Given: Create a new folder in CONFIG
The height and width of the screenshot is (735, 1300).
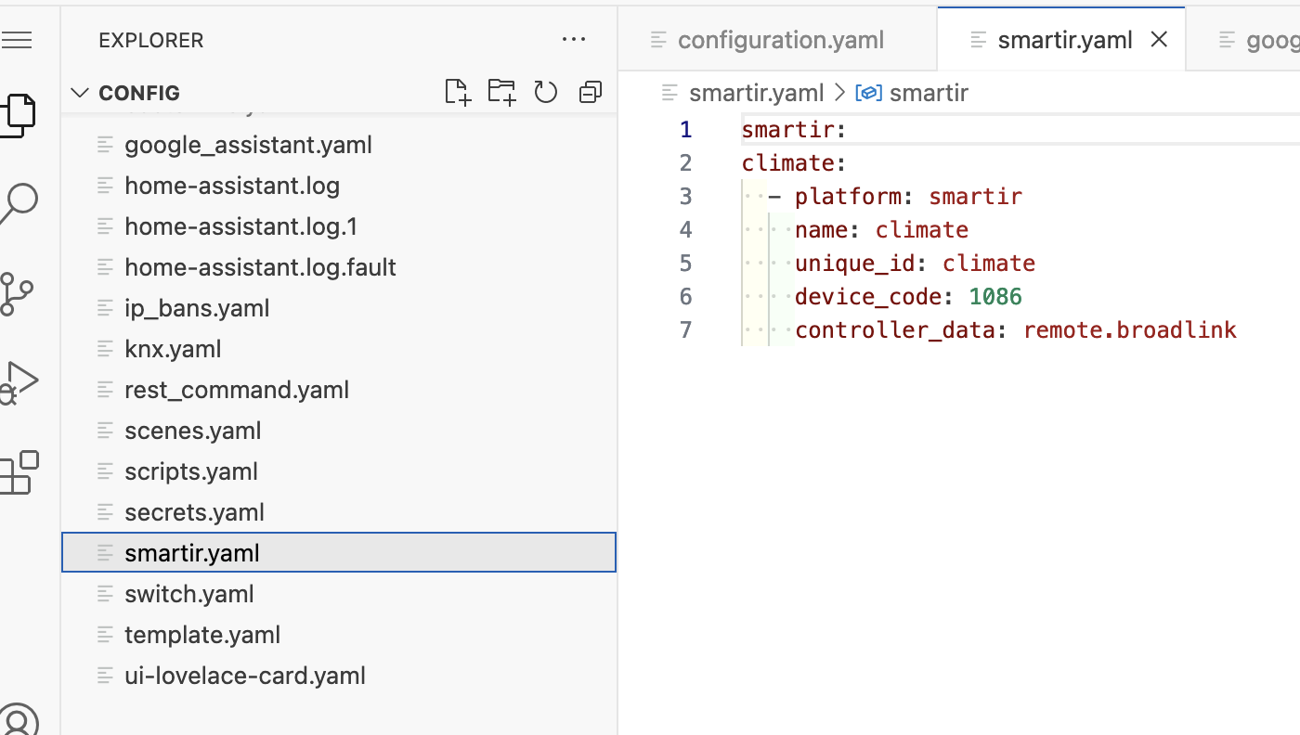Looking at the screenshot, I should click(501, 92).
